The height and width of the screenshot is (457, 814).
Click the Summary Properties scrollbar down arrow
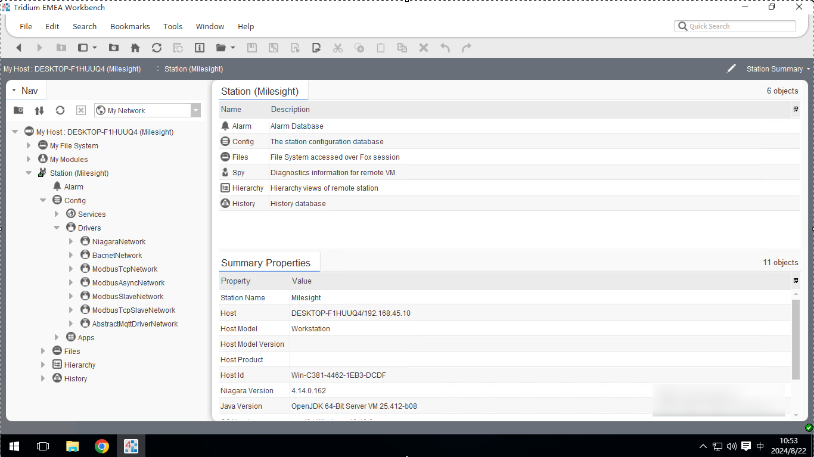tap(796, 415)
